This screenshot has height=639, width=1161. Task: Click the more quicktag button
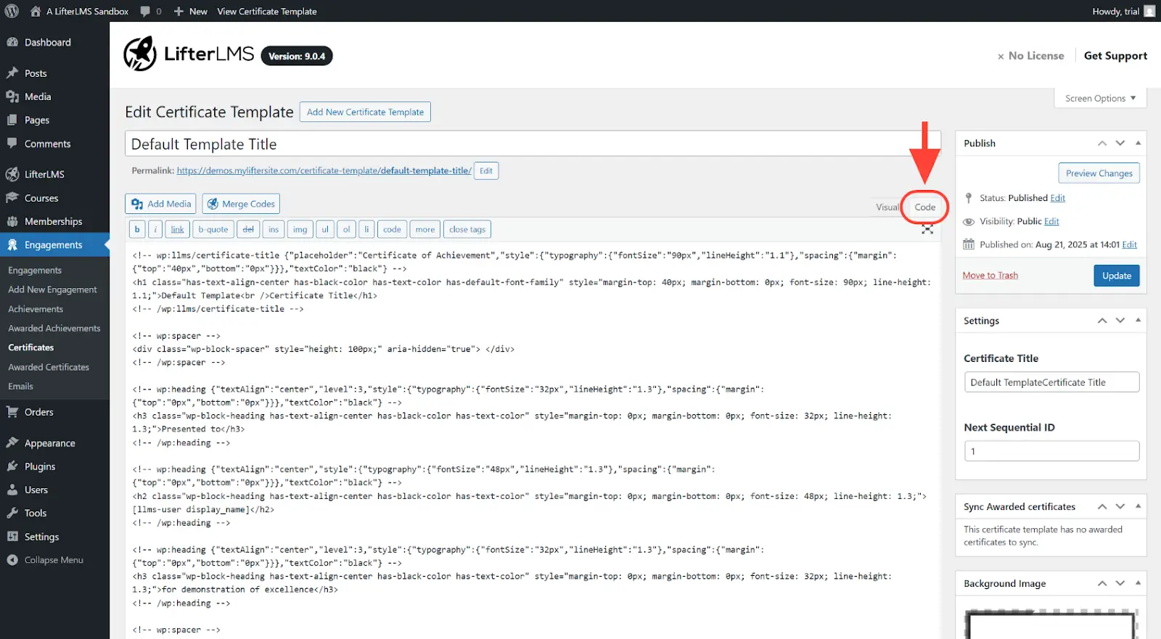click(425, 229)
